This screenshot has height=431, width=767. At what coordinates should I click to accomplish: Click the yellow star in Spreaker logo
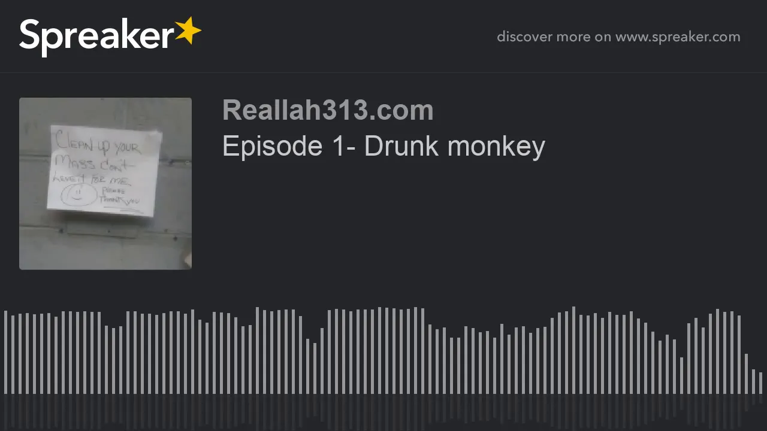click(188, 31)
